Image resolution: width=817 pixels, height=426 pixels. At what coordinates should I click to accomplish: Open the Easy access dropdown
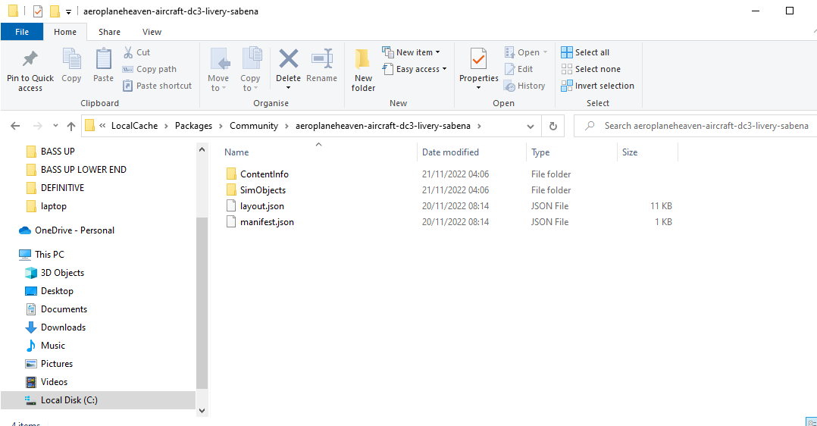(x=415, y=69)
